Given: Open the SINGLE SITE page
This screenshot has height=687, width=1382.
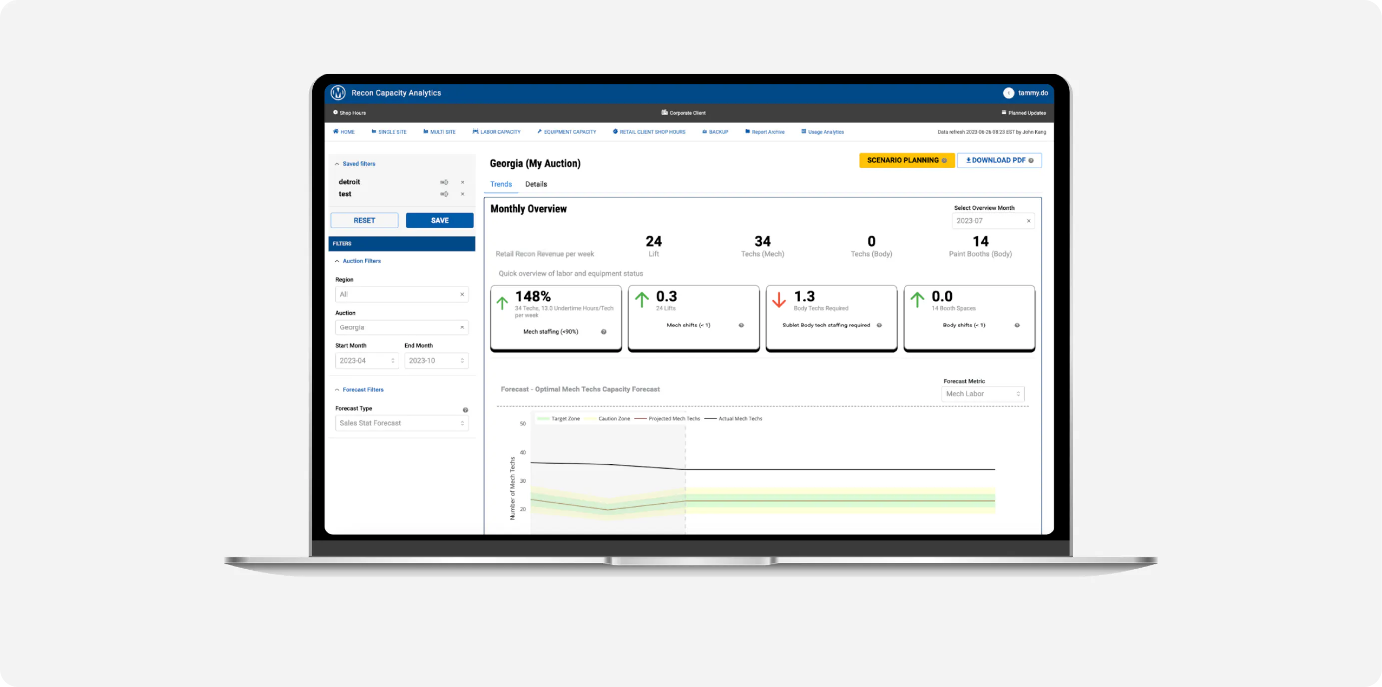Looking at the screenshot, I should pyautogui.click(x=389, y=132).
